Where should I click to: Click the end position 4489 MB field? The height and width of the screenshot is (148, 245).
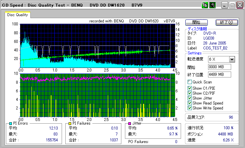point(220,74)
